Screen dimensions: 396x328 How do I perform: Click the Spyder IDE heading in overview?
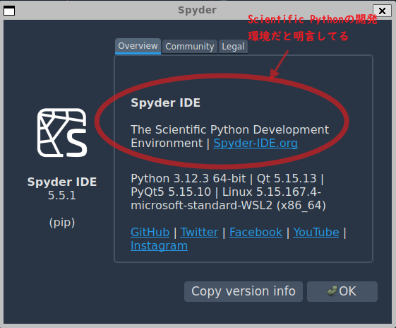point(165,102)
